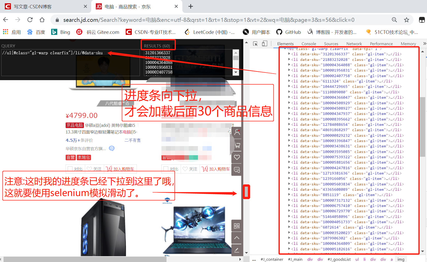The height and width of the screenshot is (262, 427).
Task: Switch to DevTools Sources tab
Action: point(331,44)
